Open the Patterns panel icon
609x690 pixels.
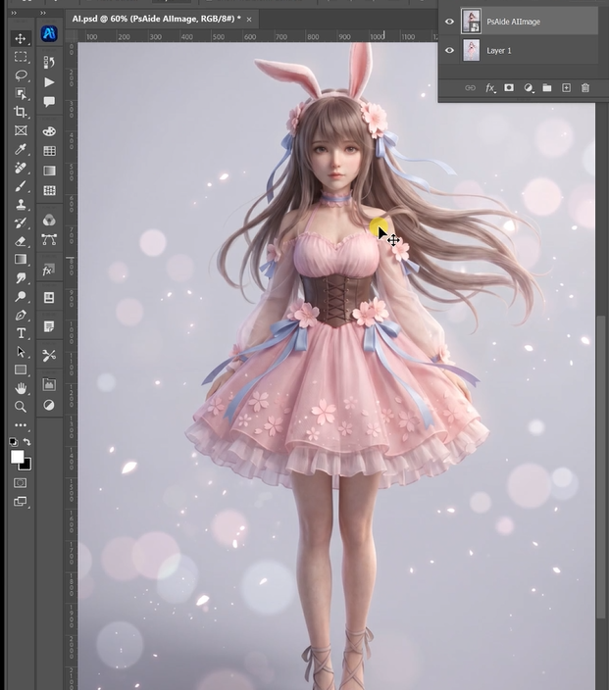coord(49,190)
